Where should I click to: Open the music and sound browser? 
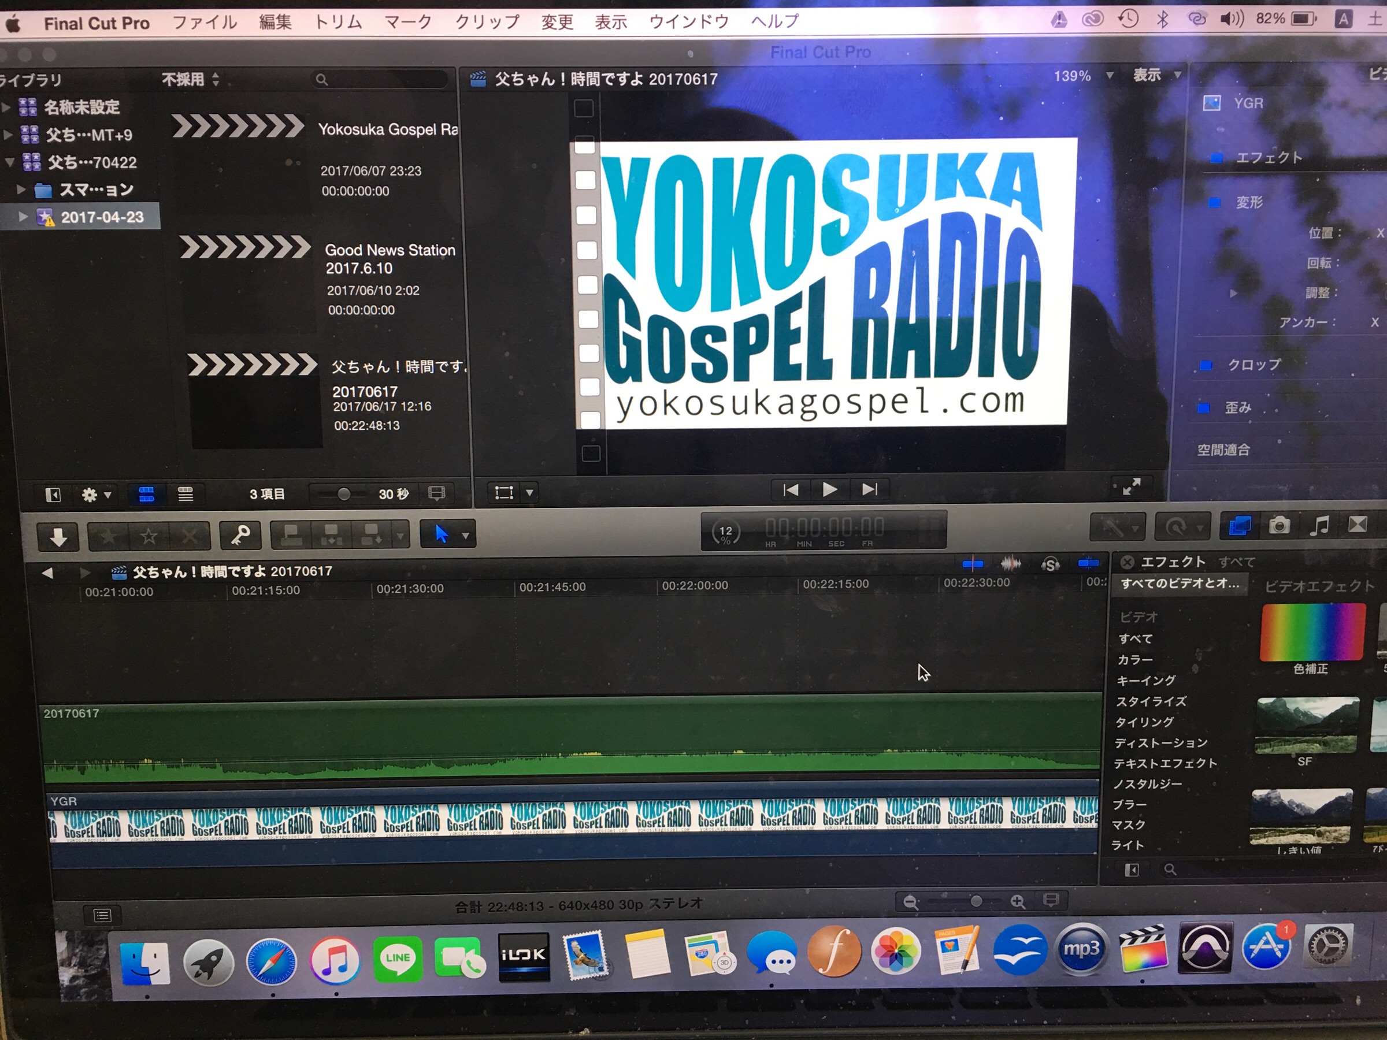coord(1319,525)
